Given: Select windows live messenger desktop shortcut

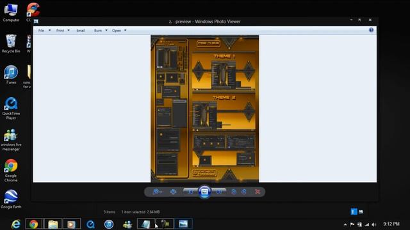Looking at the screenshot, I should [x=11, y=139].
